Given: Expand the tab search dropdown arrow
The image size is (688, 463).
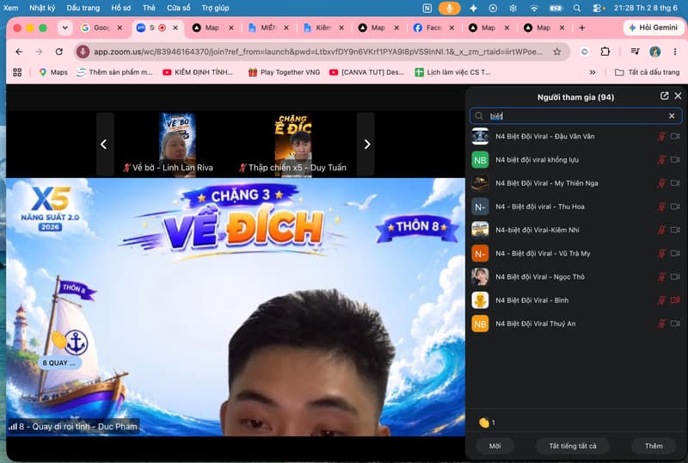Looking at the screenshot, I should pos(65,28).
